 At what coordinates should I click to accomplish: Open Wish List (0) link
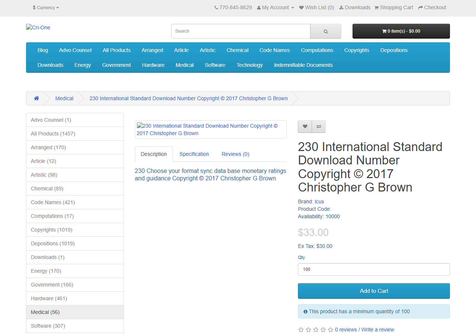316,7
